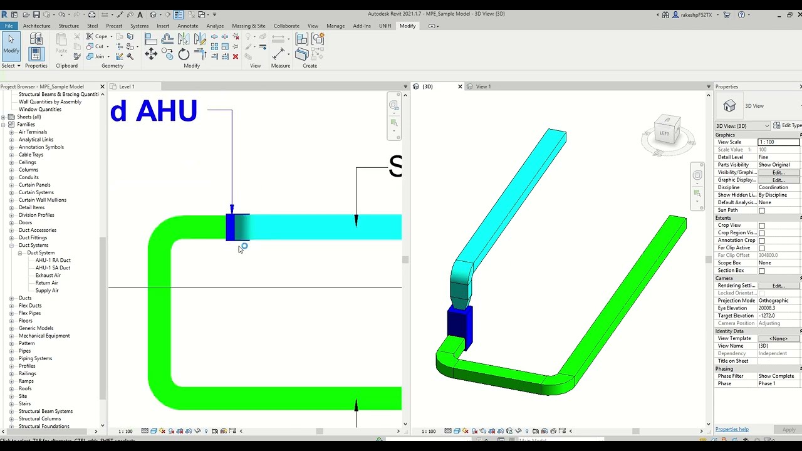802x451 pixels.
Task: Click Save icon in quick access toolbar
Action: (x=36, y=14)
